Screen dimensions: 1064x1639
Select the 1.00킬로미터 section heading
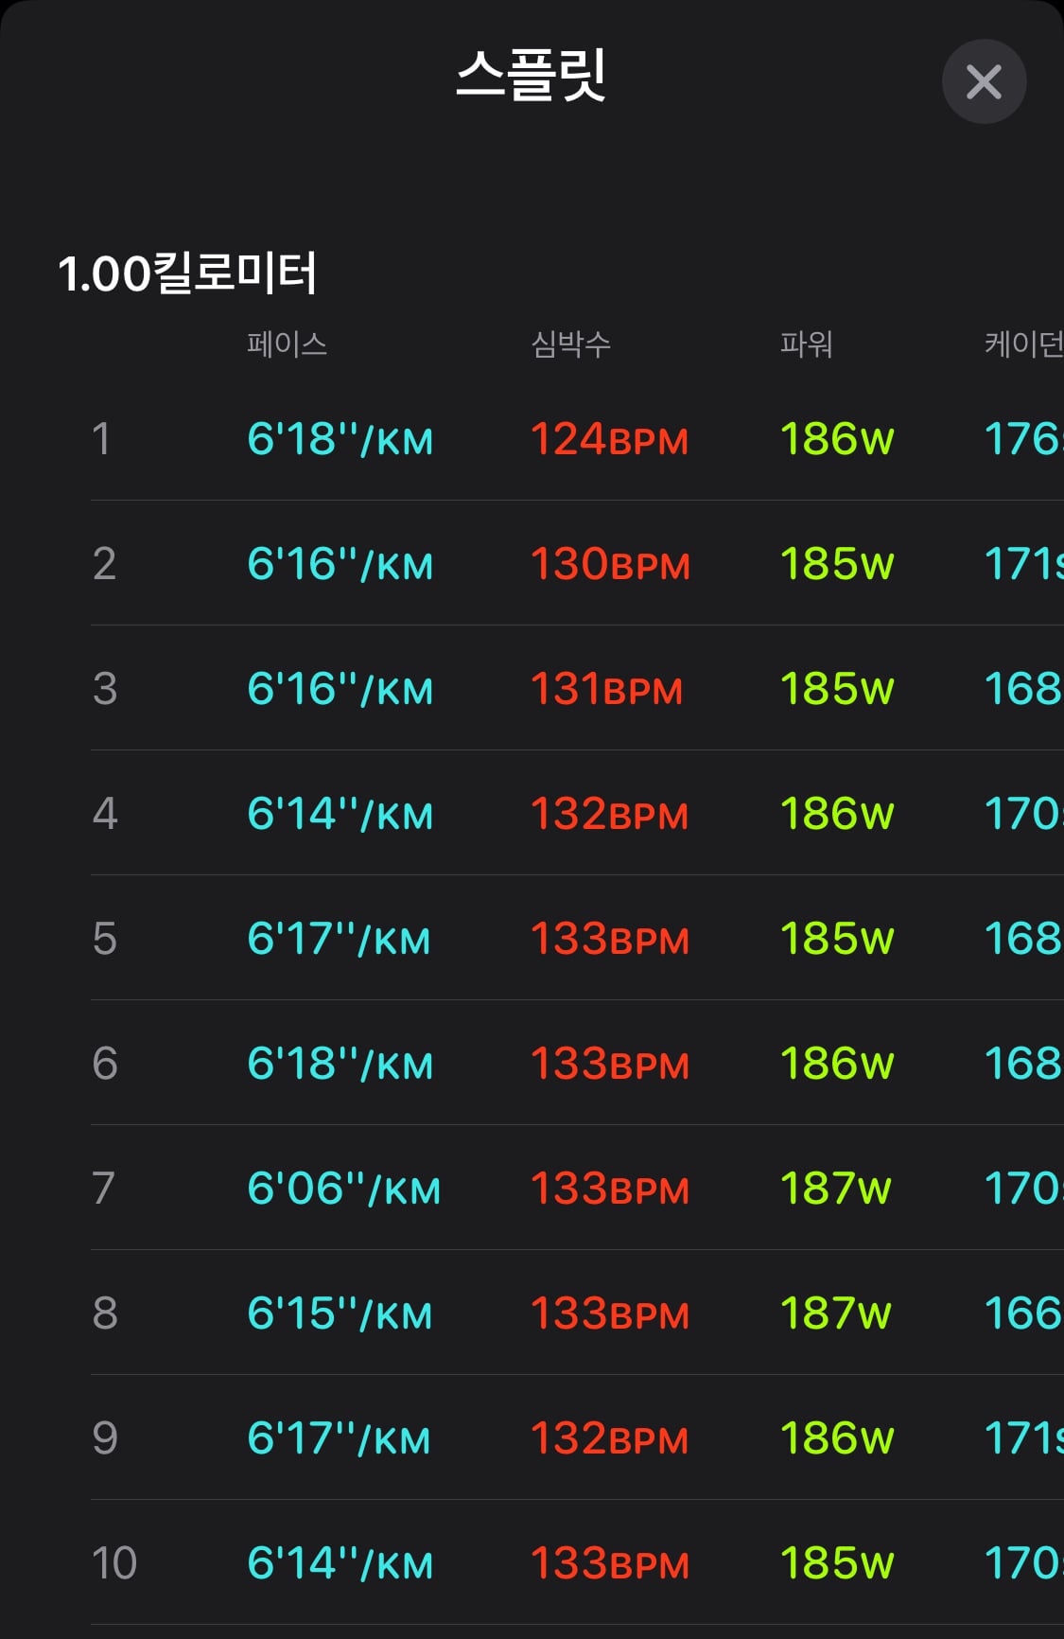187,273
